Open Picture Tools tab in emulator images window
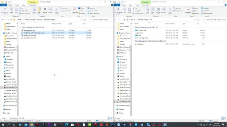The width and height of the screenshot is (227, 127). point(33,5)
